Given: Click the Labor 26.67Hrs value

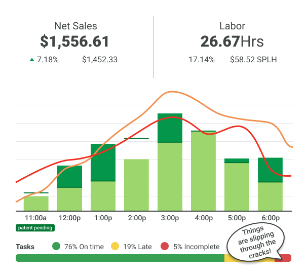Looking at the screenshot, I should point(232,41).
